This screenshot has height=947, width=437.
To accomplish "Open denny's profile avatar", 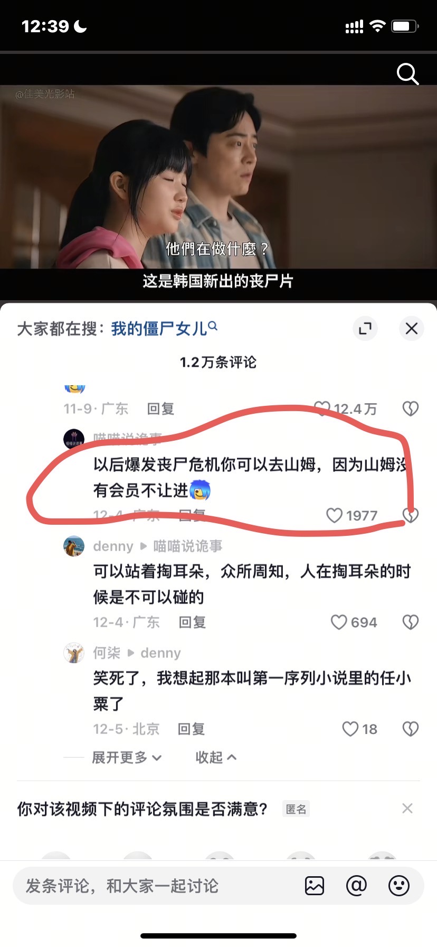I will (x=74, y=546).
